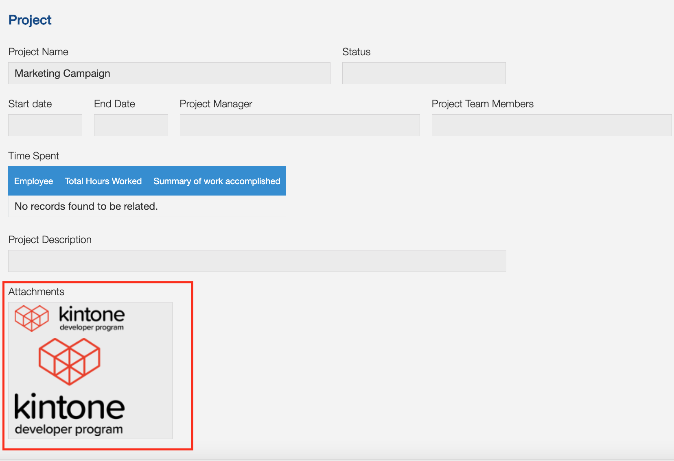Click the Time Spent label
The width and height of the screenshot is (674, 461).
click(33, 156)
